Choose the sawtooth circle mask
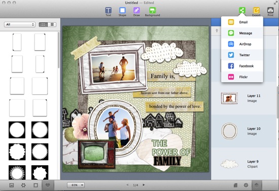This screenshot has height=191, width=279. 40,151
